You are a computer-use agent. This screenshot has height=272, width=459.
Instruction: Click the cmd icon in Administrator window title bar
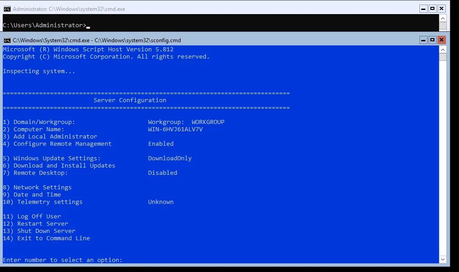[x=7, y=9]
